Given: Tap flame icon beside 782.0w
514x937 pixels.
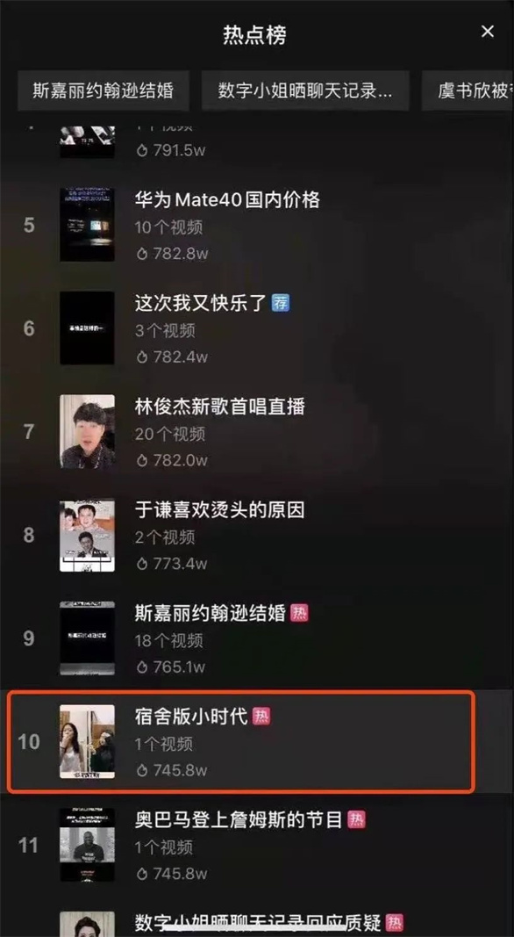Looking at the screenshot, I should tap(142, 460).
